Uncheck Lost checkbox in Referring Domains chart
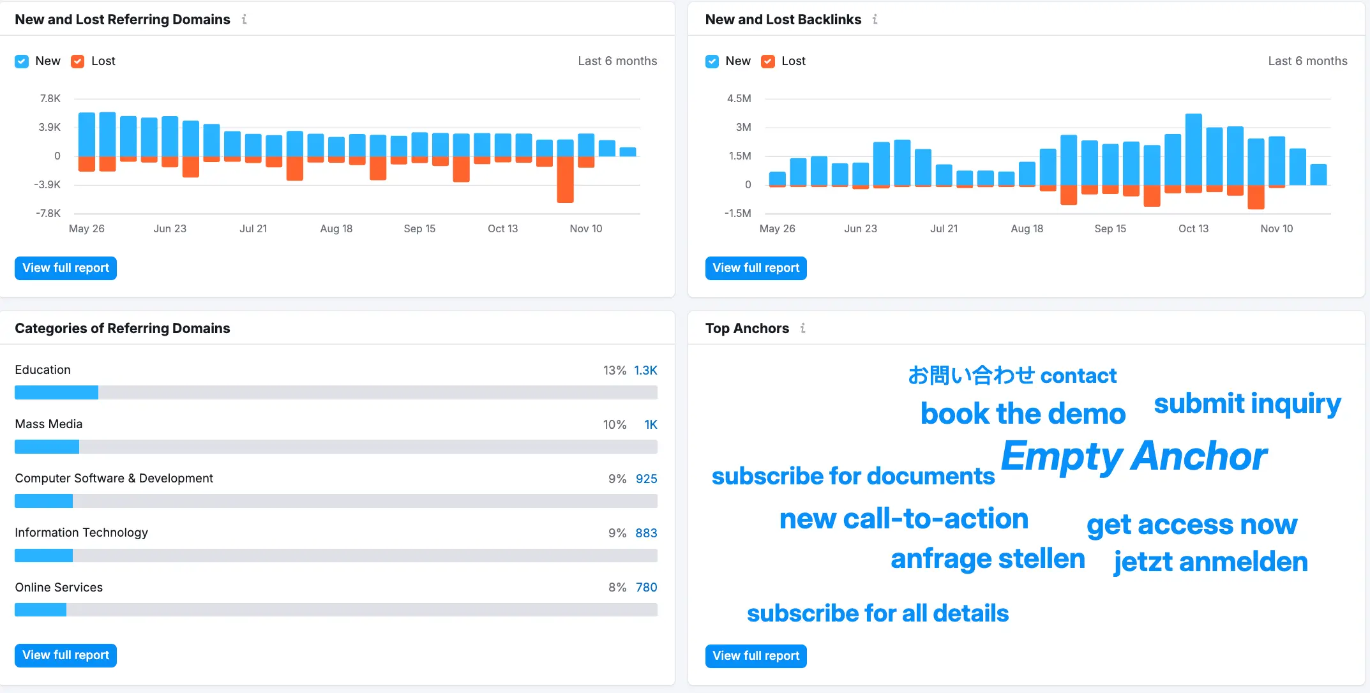Viewport: 1370px width, 693px height. coord(78,61)
